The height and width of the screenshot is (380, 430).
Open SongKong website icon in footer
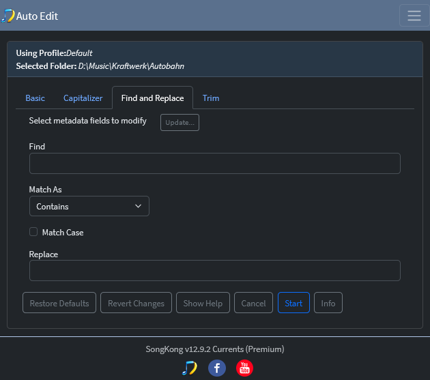click(190, 368)
